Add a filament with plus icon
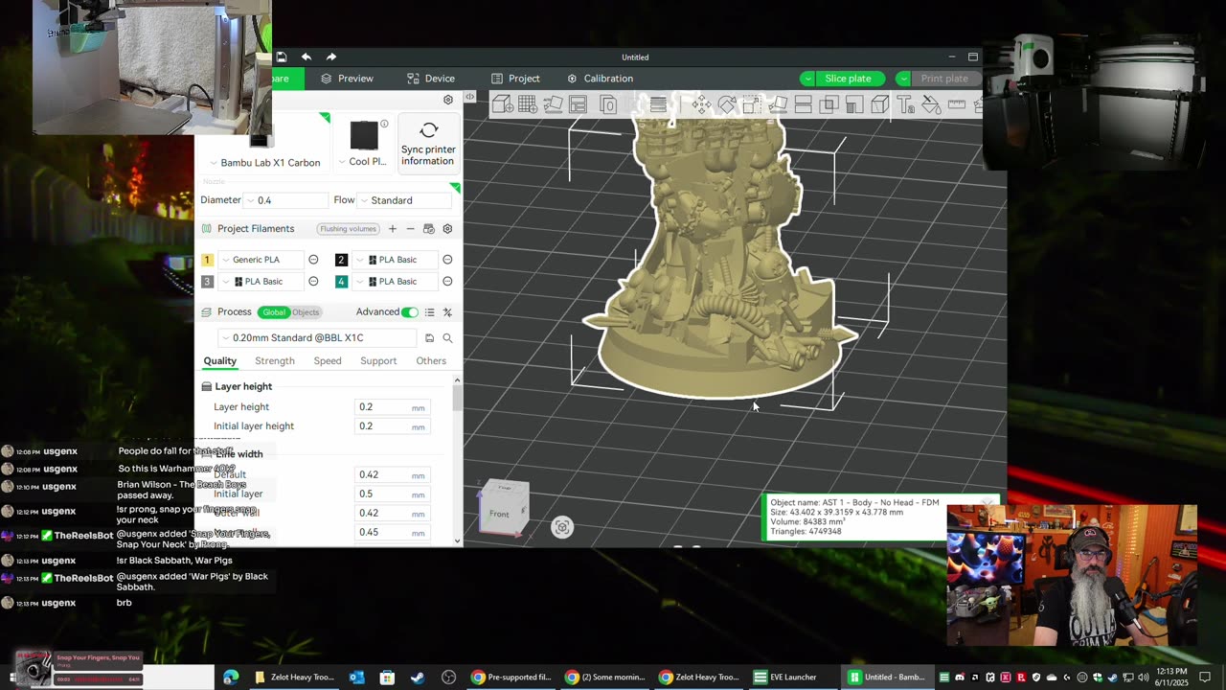The image size is (1226, 690). 392,229
